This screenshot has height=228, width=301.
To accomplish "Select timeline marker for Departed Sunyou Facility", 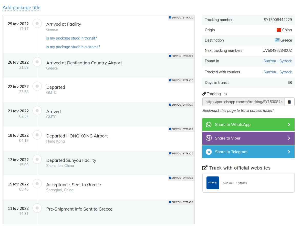I will click(x=37, y=159).
